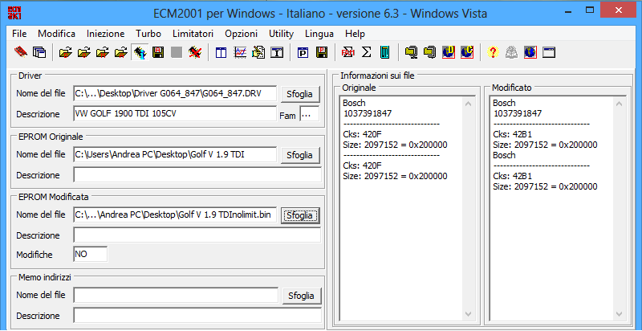Click Sfoglia button in Driver section
This screenshot has height=331, width=642.
[300, 94]
